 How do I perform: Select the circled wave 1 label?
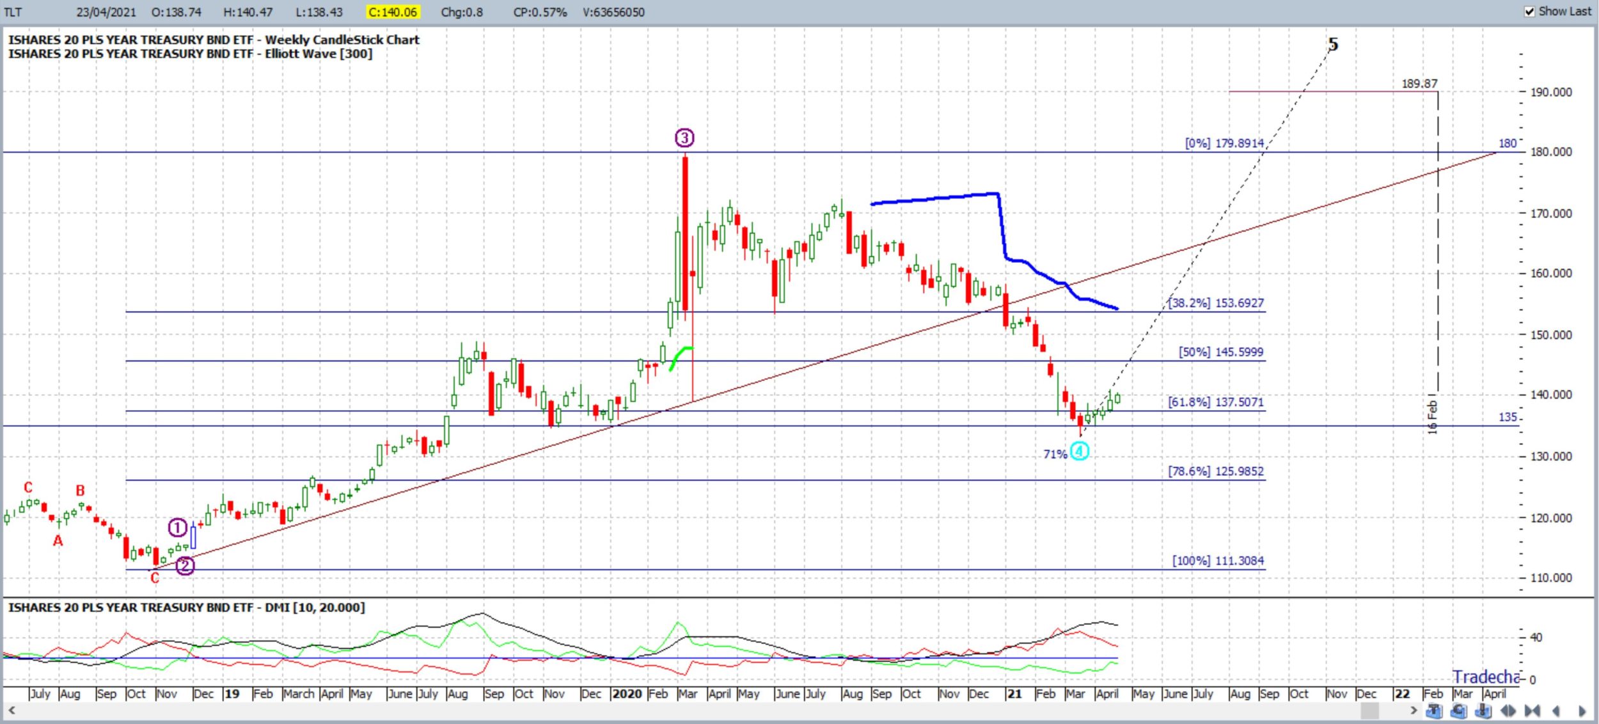click(178, 528)
